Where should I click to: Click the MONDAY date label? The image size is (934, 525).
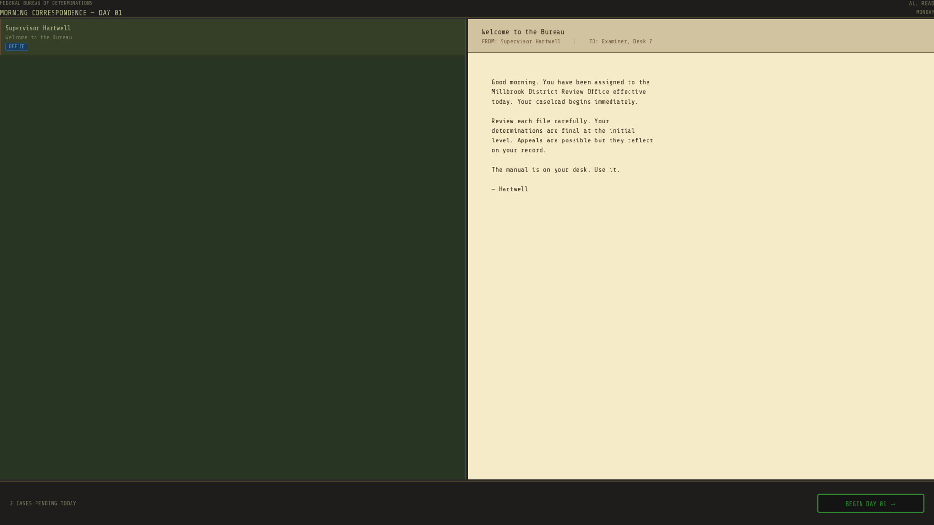click(925, 12)
